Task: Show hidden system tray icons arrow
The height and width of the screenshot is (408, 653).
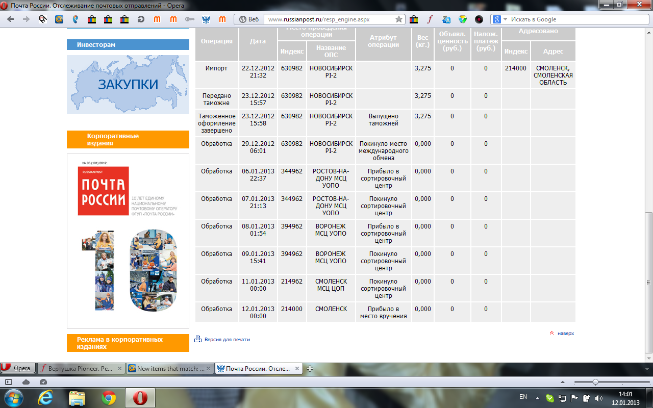Action: click(x=537, y=398)
